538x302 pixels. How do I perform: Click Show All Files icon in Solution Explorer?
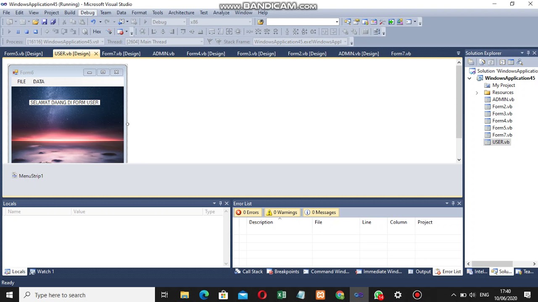point(482,62)
